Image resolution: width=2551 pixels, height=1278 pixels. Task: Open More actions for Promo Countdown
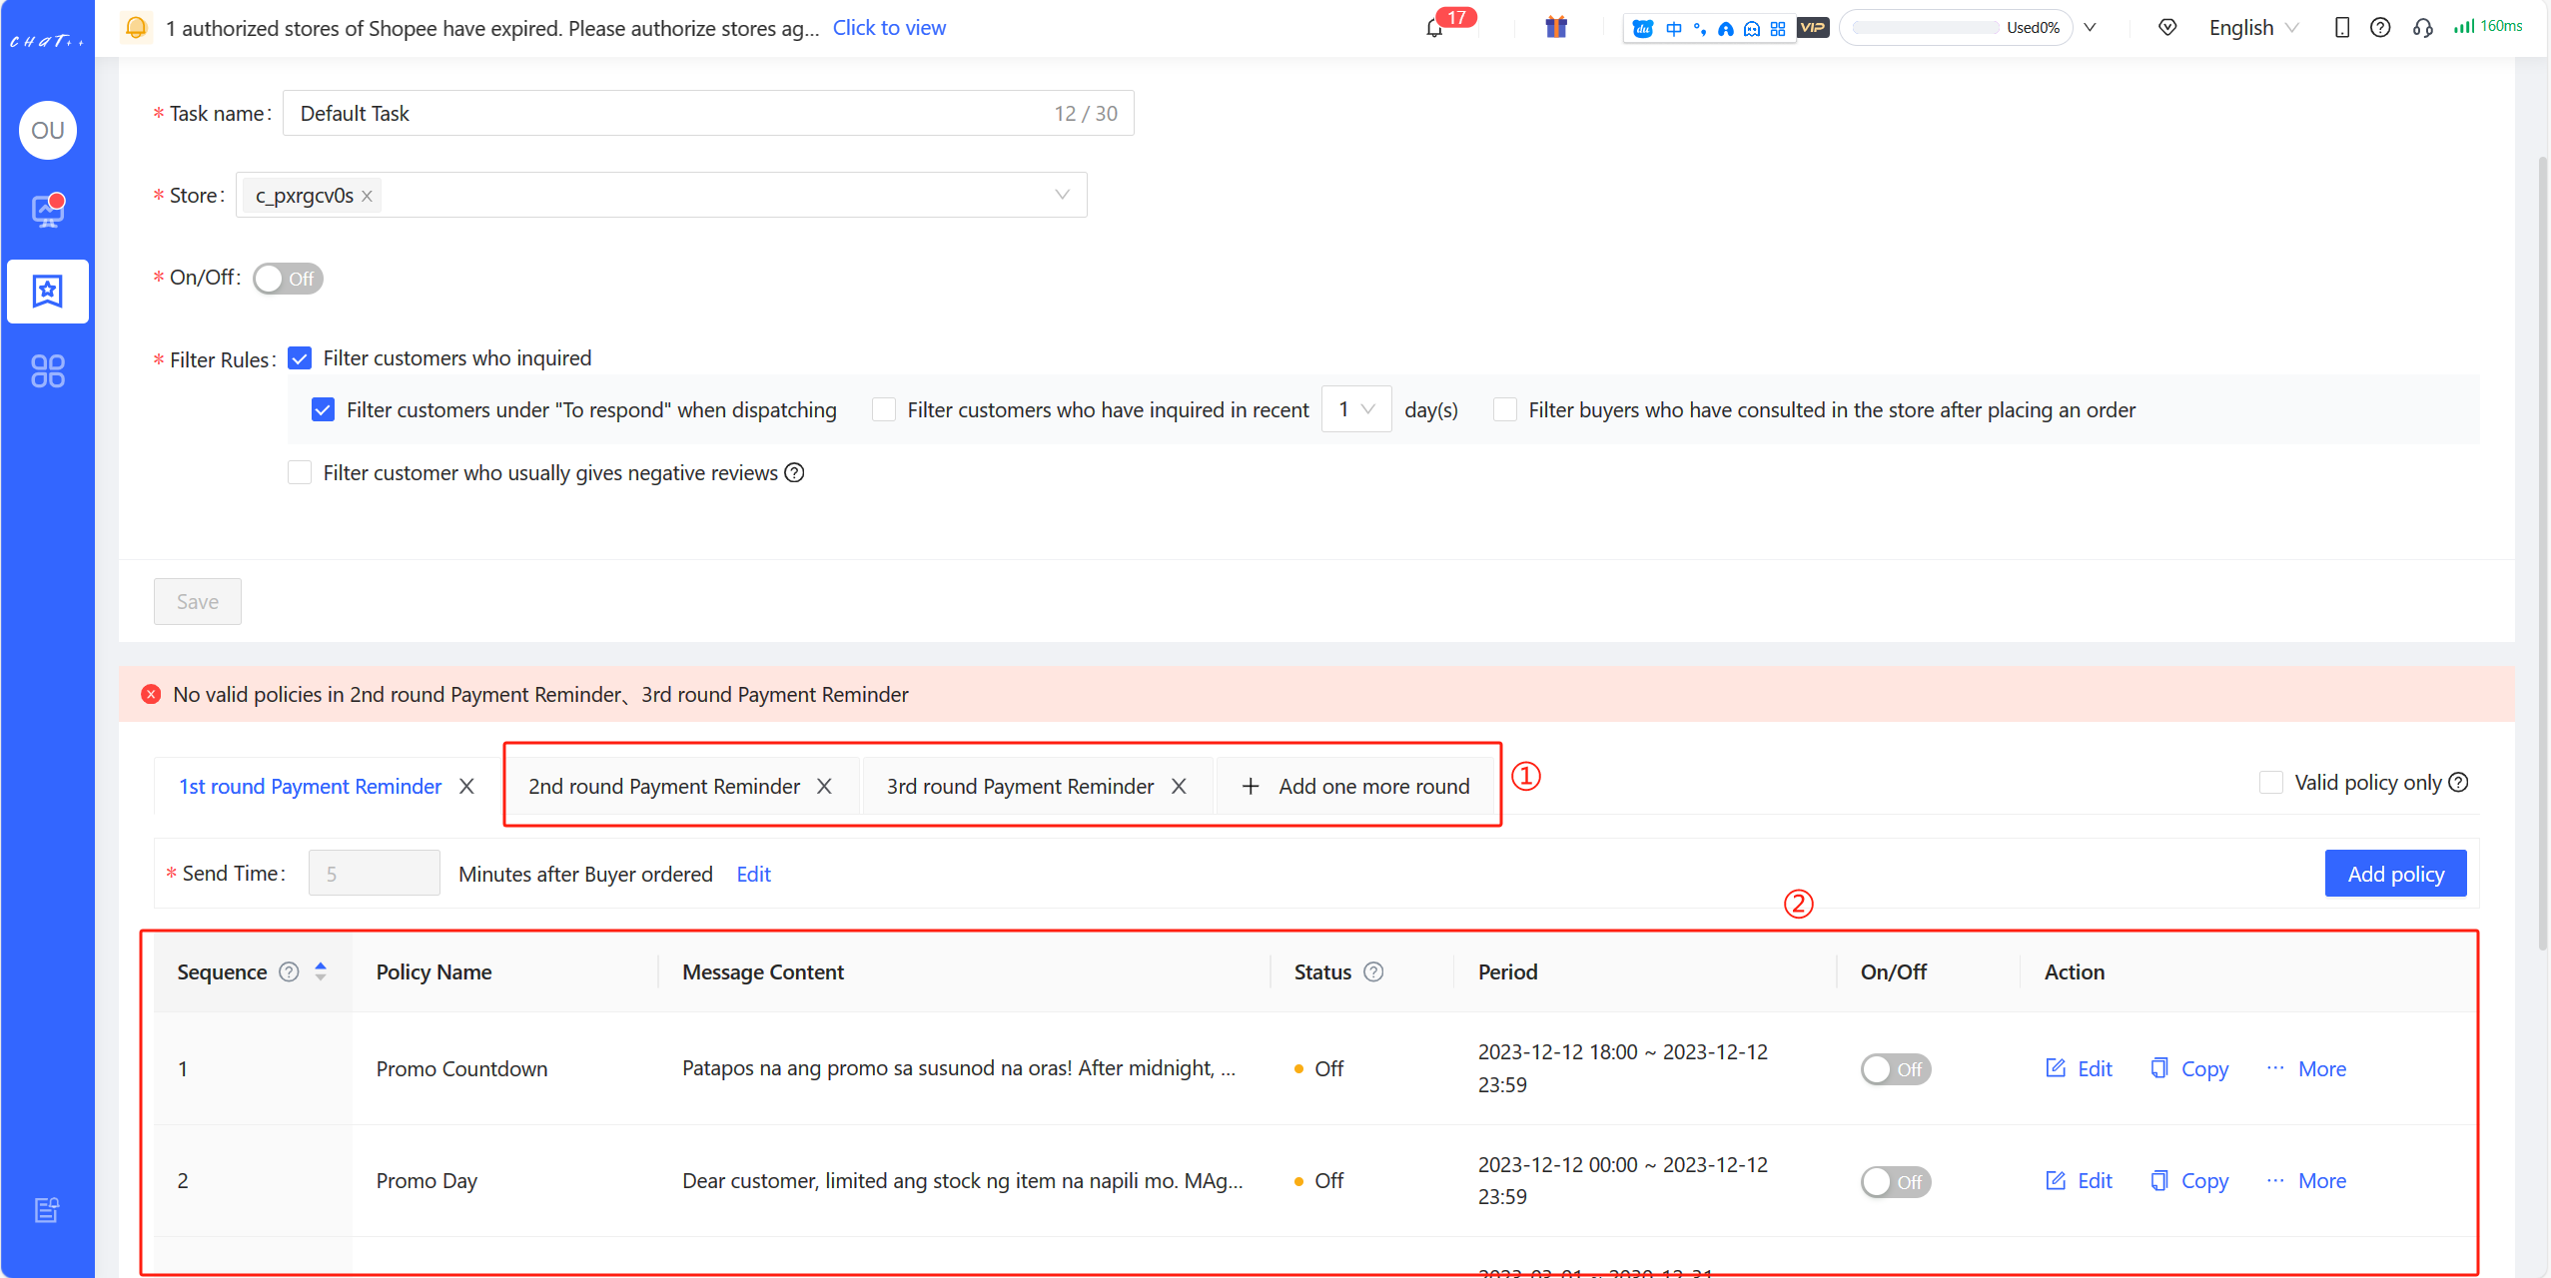[2306, 1069]
